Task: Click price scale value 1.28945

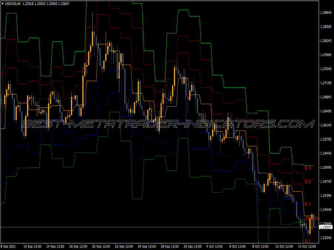Action: (326, 13)
